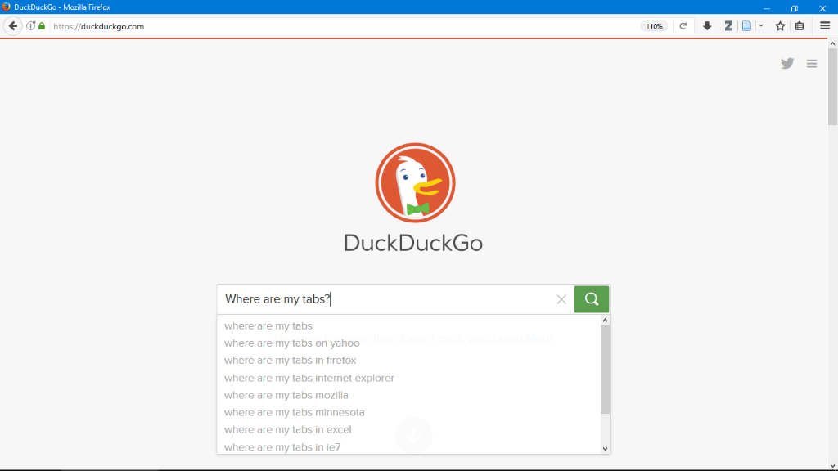Open the Zotero Z toolbar icon

pyautogui.click(x=728, y=25)
